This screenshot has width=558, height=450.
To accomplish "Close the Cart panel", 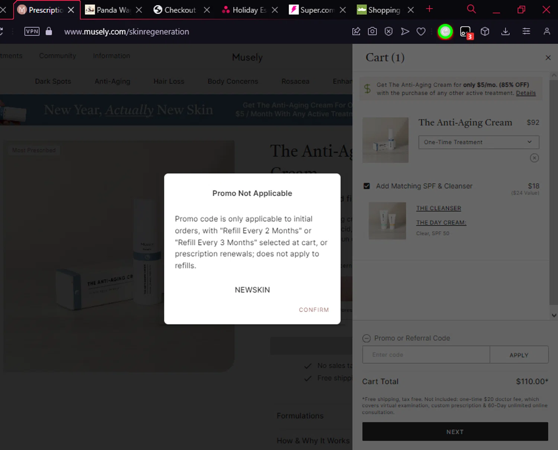I will [x=548, y=58].
